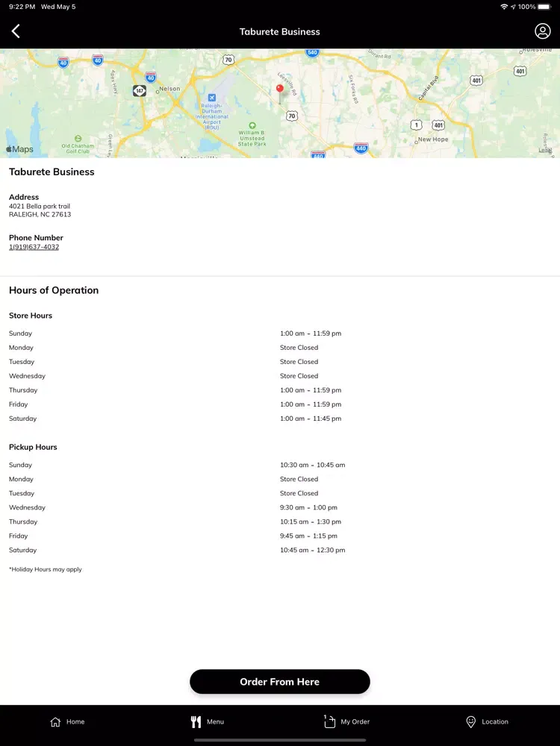This screenshot has height=746, width=560.
Task: Tap the RDU airport icon on map
Action: 212,98
